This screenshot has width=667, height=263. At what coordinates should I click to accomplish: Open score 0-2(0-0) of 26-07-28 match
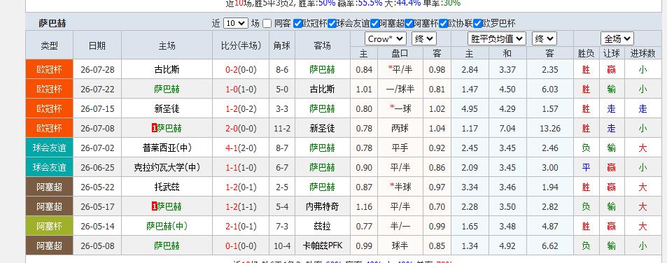241,70
